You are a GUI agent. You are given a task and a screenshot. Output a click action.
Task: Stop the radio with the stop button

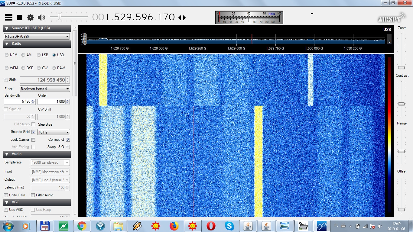tap(20, 18)
